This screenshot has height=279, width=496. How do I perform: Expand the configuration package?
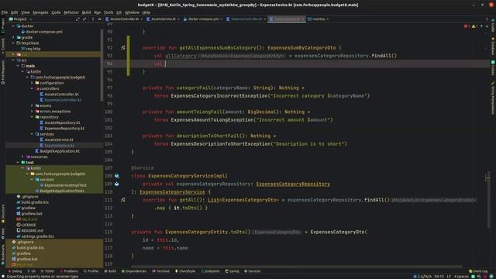click(32, 83)
